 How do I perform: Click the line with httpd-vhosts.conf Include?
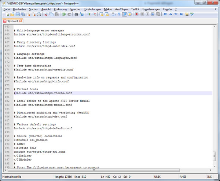pyautogui.click(x=43, y=93)
